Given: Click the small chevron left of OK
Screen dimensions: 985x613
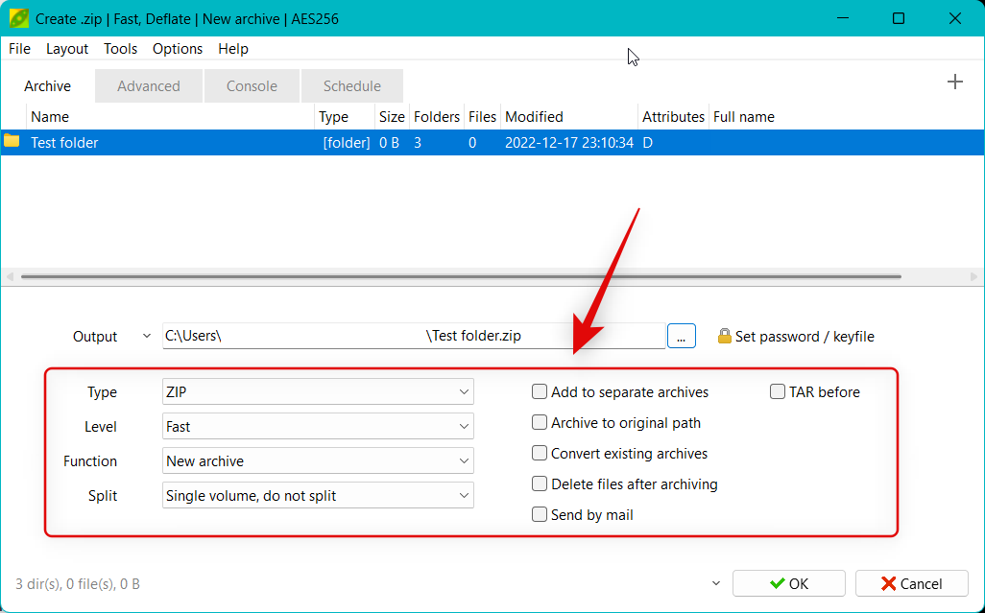Looking at the screenshot, I should point(715,583).
